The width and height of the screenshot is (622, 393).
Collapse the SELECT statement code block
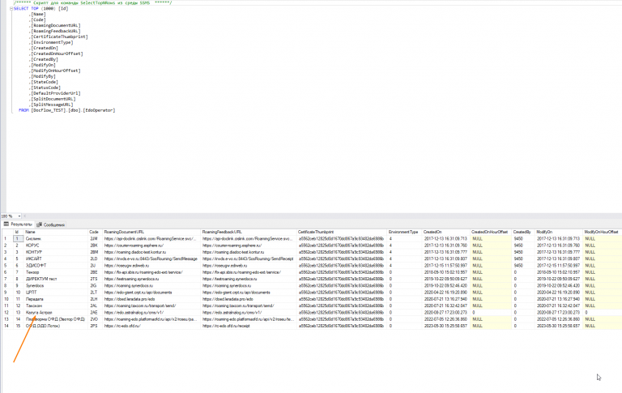point(11,8)
